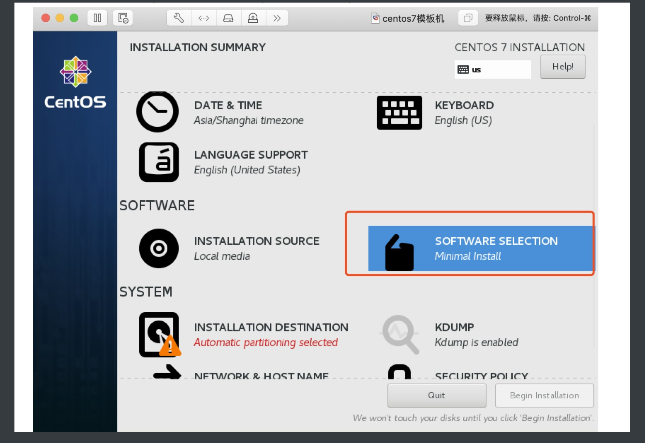Click the Help! button
The height and width of the screenshot is (443, 645).
[x=562, y=67]
